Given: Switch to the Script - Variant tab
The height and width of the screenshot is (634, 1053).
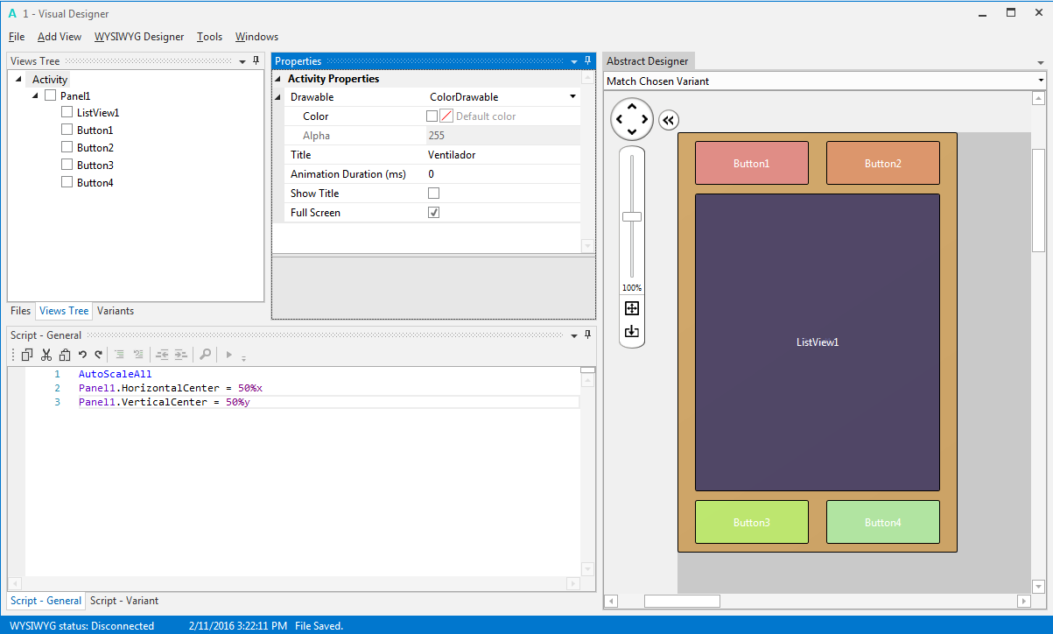Looking at the screenshot, I should 123,601.
